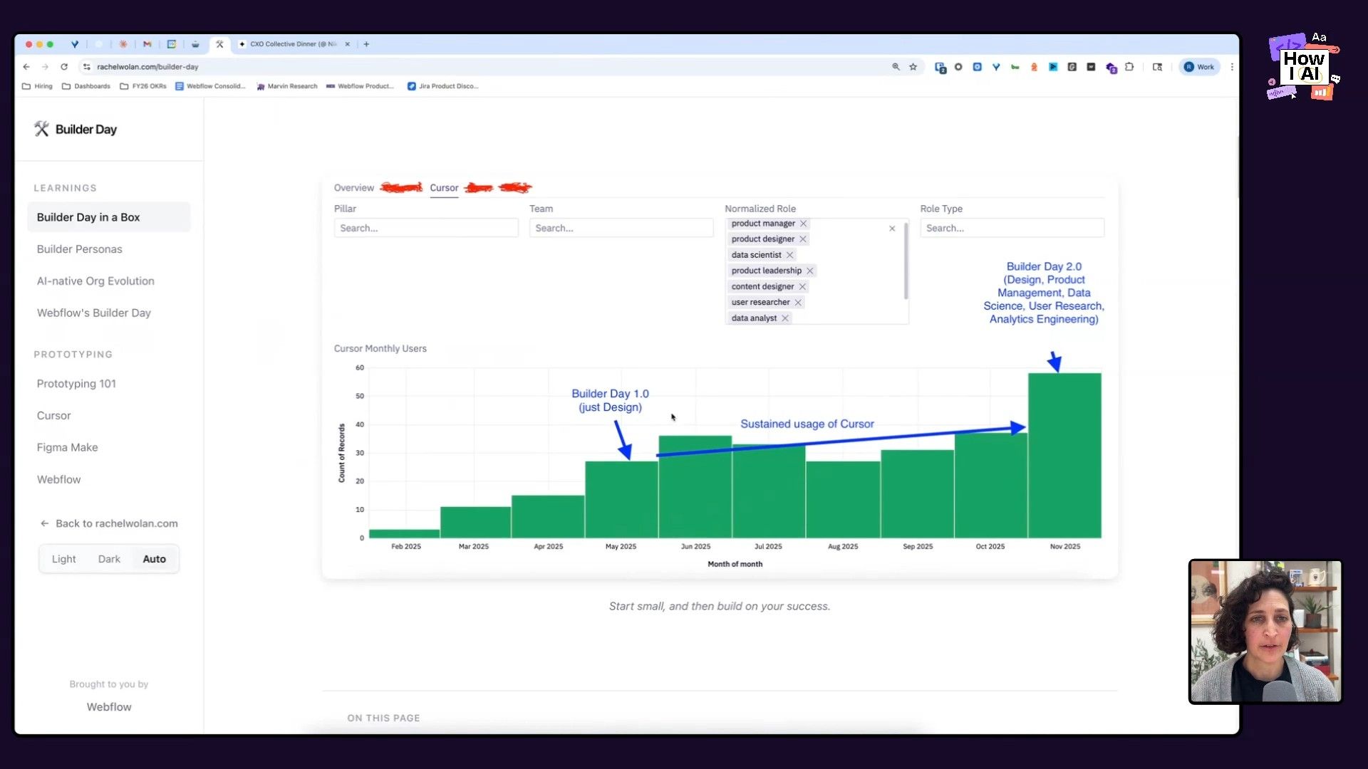Click the Work profile button
The width and height of the screenshot is (1368, 769).
[x=1199, y=67]
